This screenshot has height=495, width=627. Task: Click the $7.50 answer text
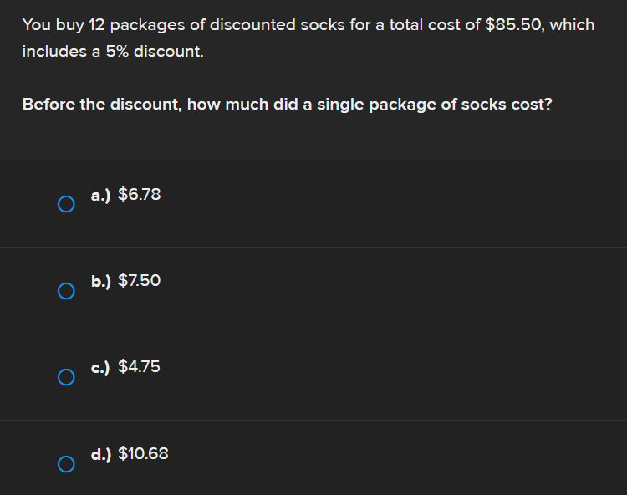[x=140, y=281]
